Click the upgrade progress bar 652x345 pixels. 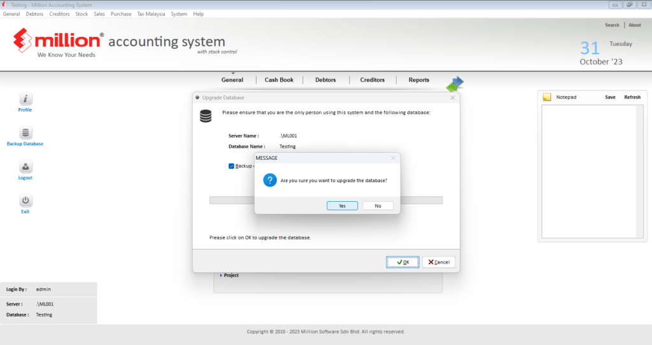(x=420, y=201)
